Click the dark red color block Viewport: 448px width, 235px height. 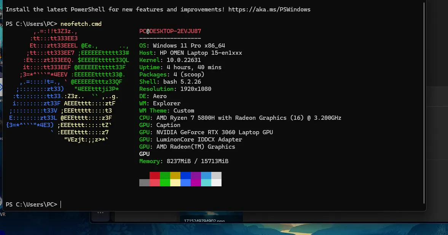click(155, 175)
